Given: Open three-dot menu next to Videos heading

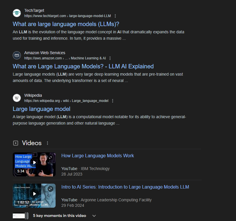Looking at the screenshot, I should 47,143.
